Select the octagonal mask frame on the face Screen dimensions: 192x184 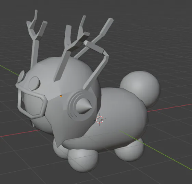[31, 101]
